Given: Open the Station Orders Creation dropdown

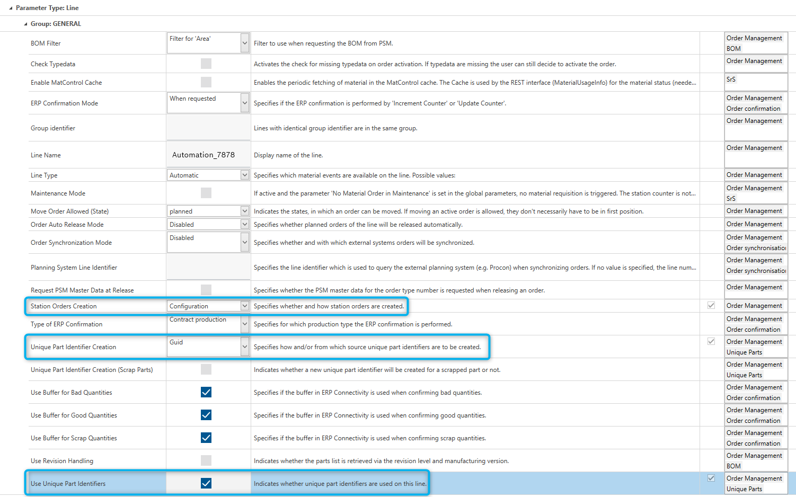Looking at the screenshot, I should pos(244,306).
